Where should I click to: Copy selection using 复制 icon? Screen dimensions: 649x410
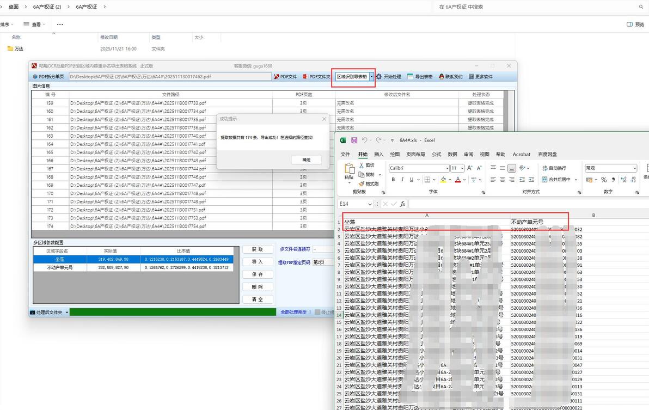coord(362,175)
